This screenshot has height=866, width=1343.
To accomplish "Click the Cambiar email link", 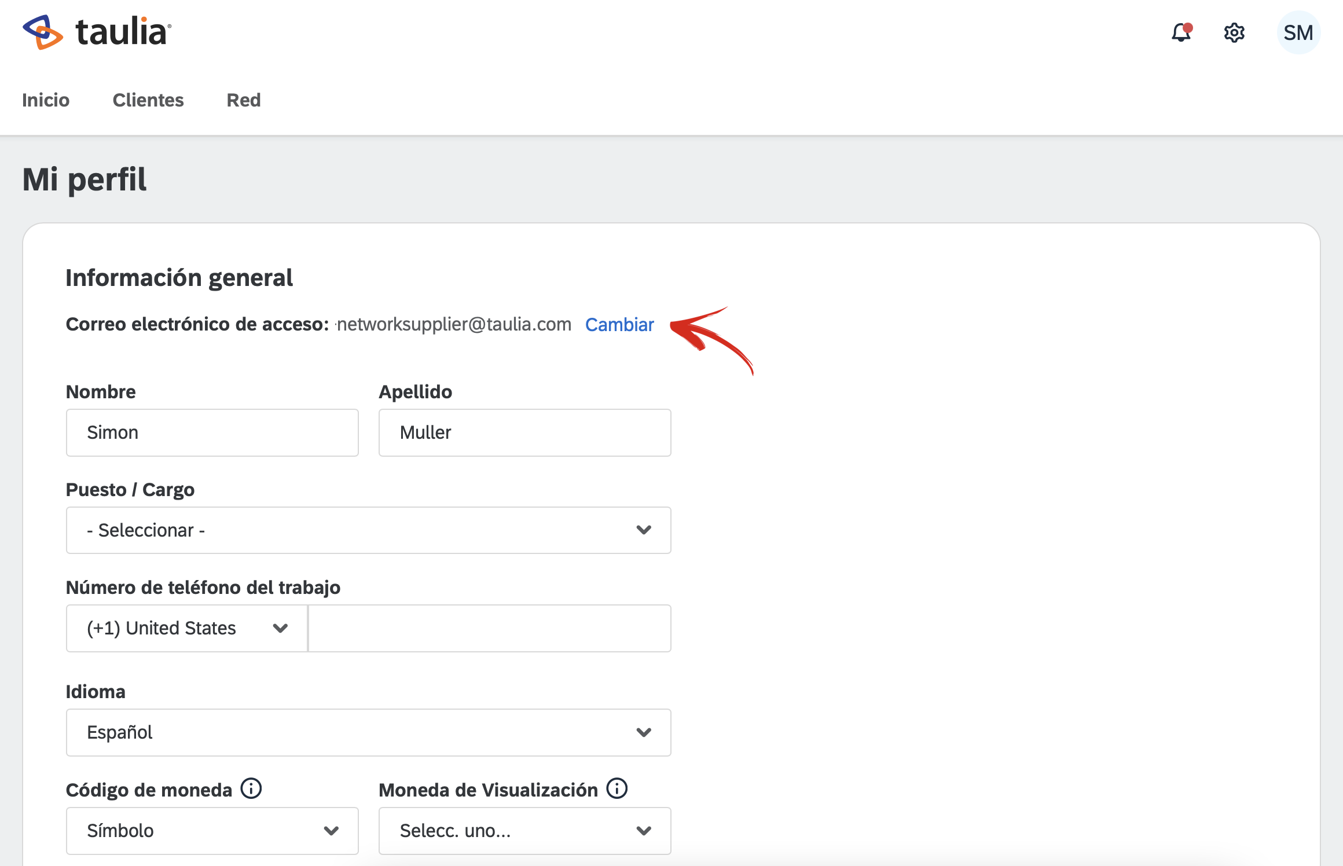I will 619,325.
